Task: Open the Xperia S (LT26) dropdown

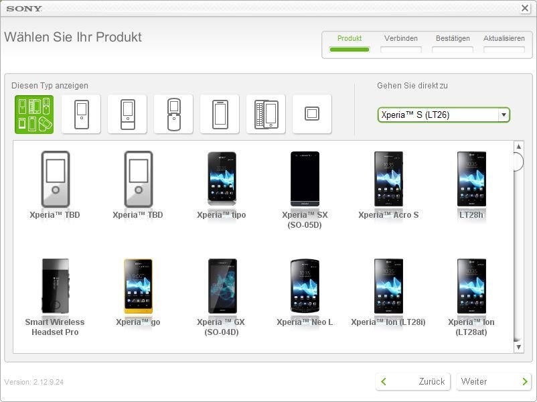Action: coord(444,115)
